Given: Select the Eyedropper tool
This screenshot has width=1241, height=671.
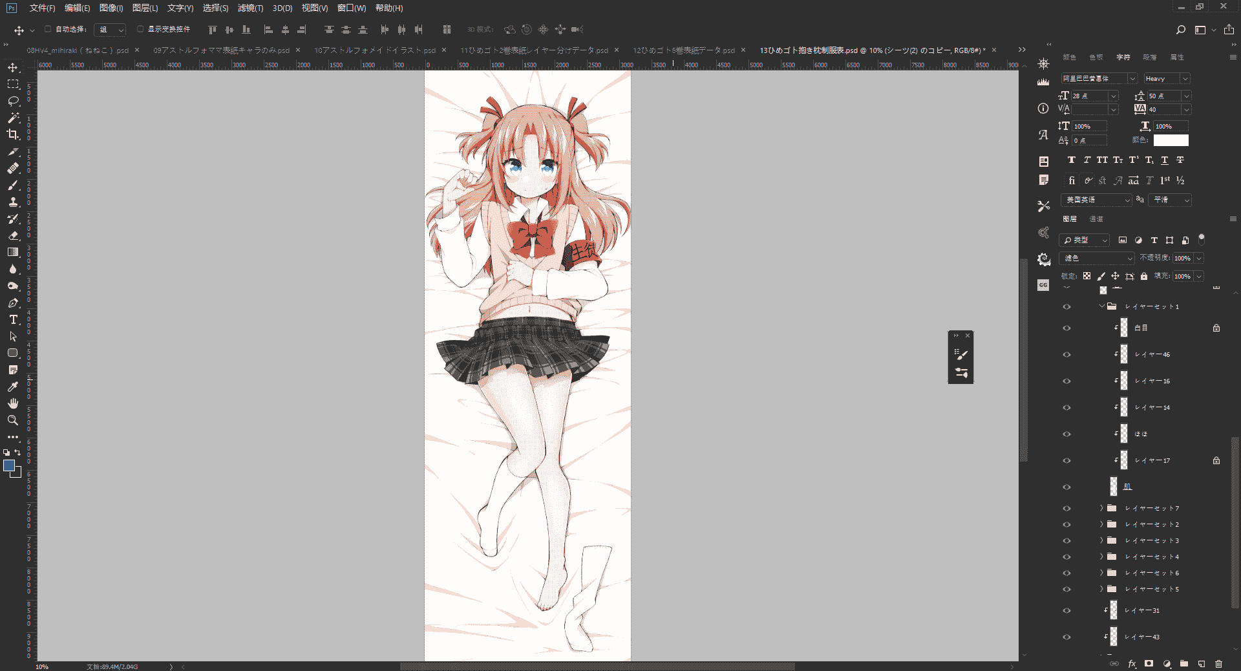Looking at the screenshot, I should coord(13,387).
